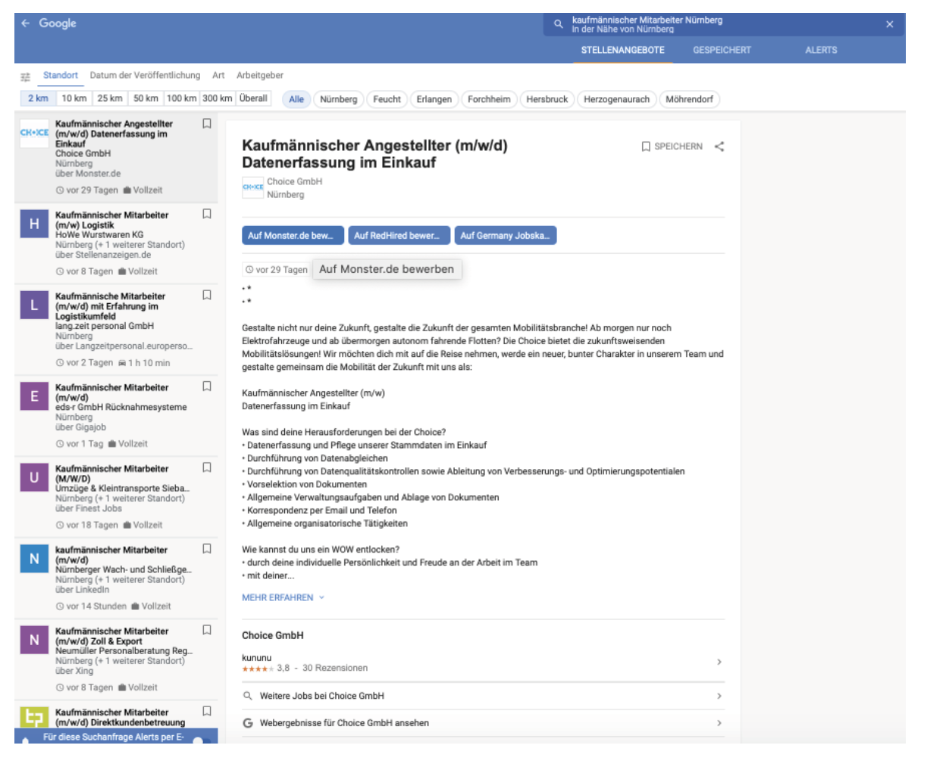
Task: Click the search magnifier icon in header
Action: [x=559, y=24]
